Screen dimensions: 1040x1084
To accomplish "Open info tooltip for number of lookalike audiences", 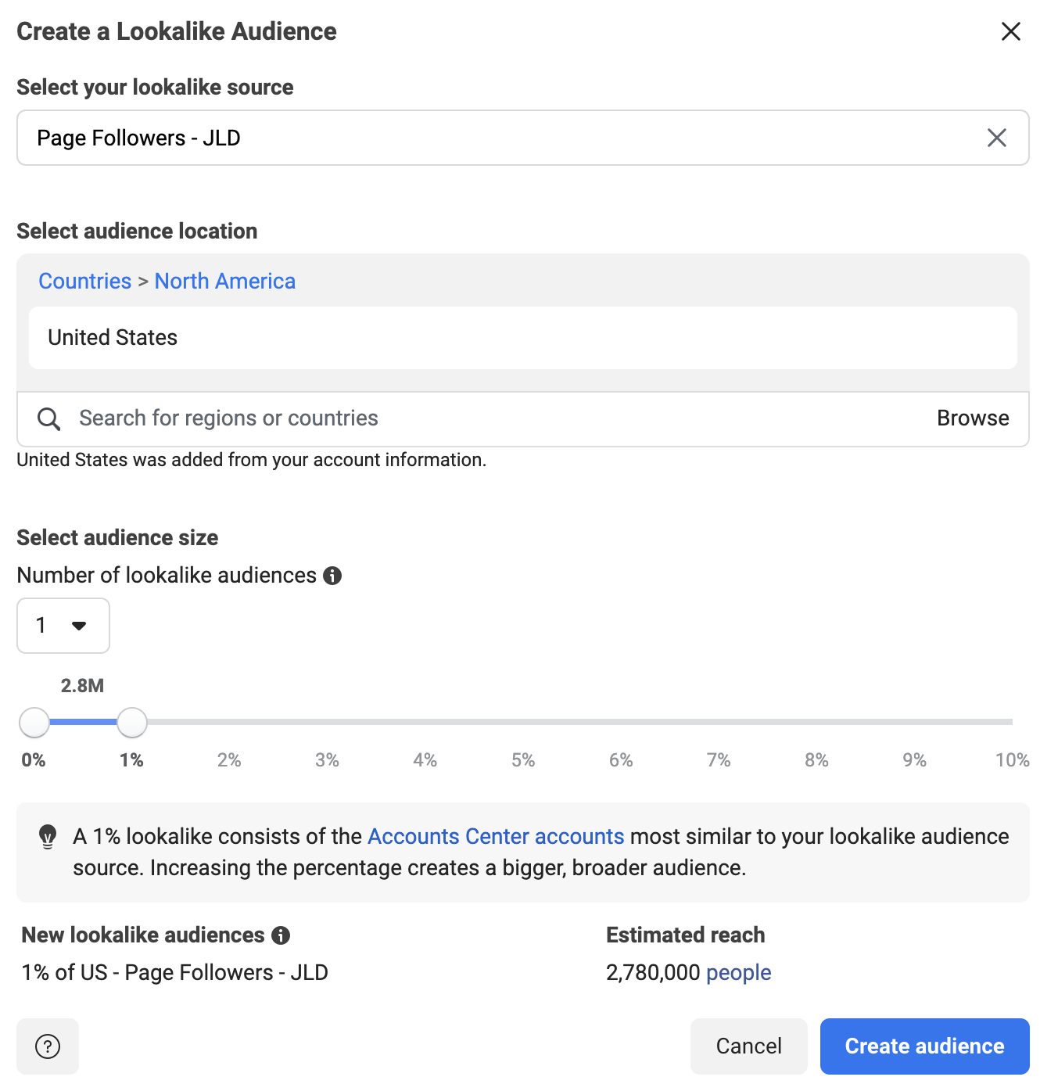I will click(332, 576).
